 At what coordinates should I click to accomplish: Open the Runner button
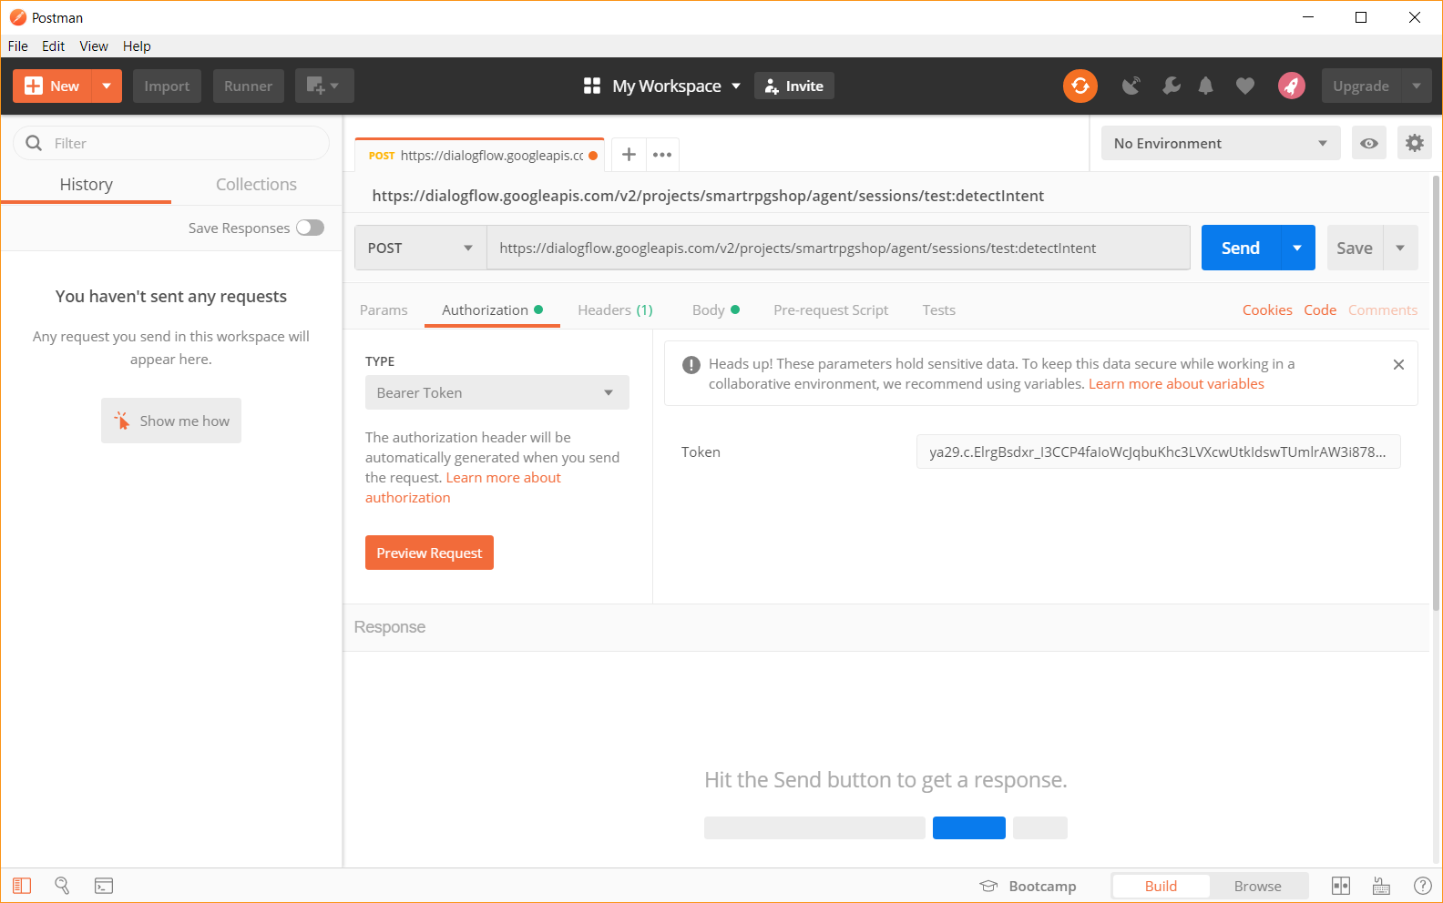point(248,86)
